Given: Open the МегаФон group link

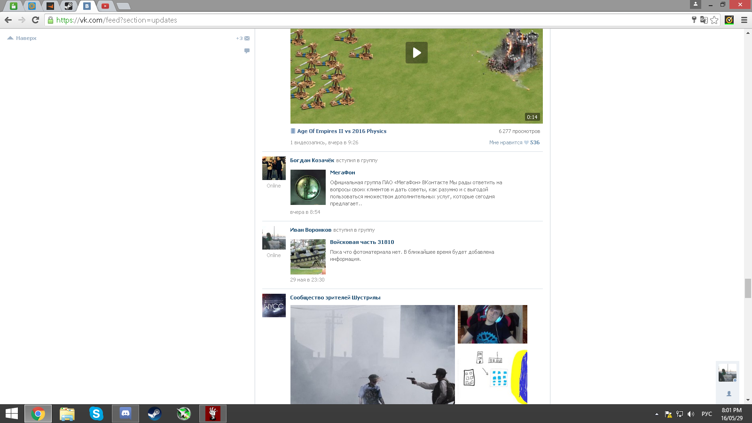Looking at the screenshot, I should pos(343,172).
